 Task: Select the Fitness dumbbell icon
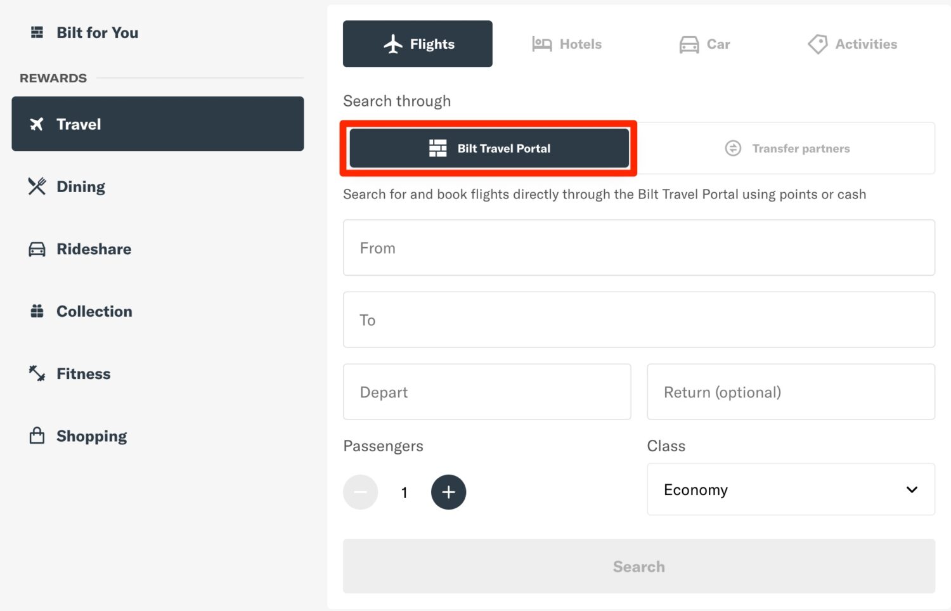pos(36,373)
